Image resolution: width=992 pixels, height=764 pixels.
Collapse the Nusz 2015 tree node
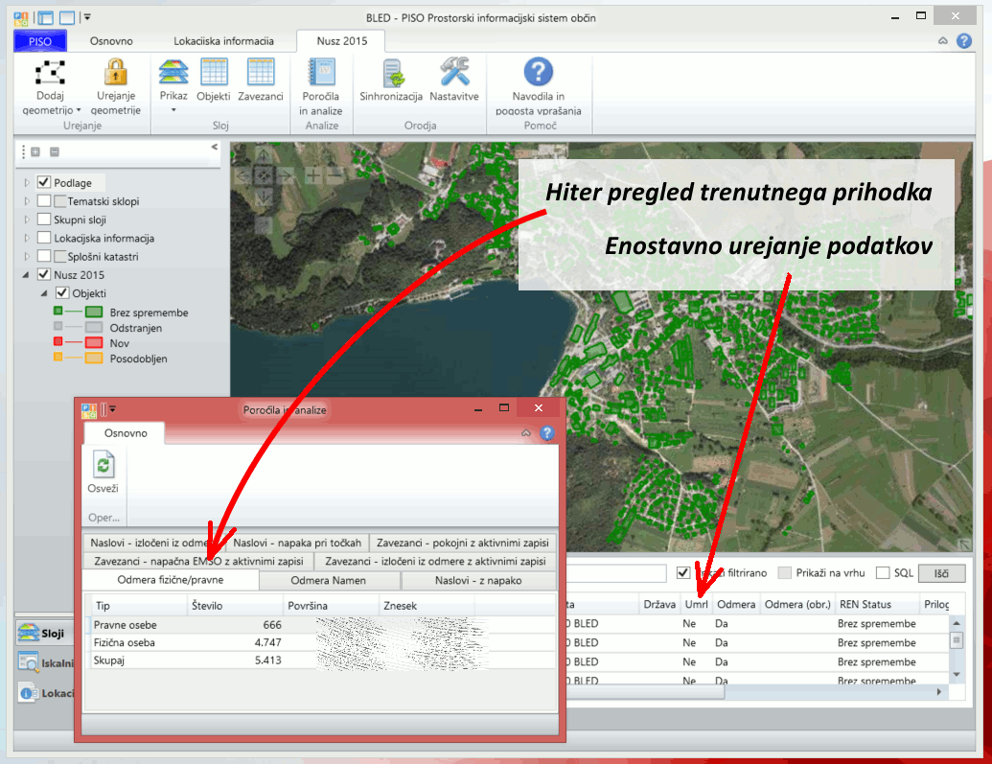[27, 274]
